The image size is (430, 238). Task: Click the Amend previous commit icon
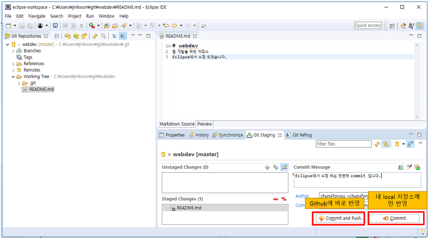coord(400,167)
